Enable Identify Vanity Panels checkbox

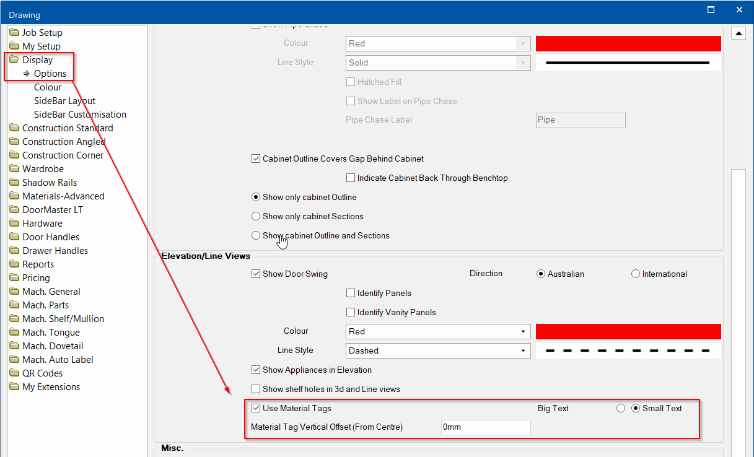pyautogui.click(x=351, y=312)
